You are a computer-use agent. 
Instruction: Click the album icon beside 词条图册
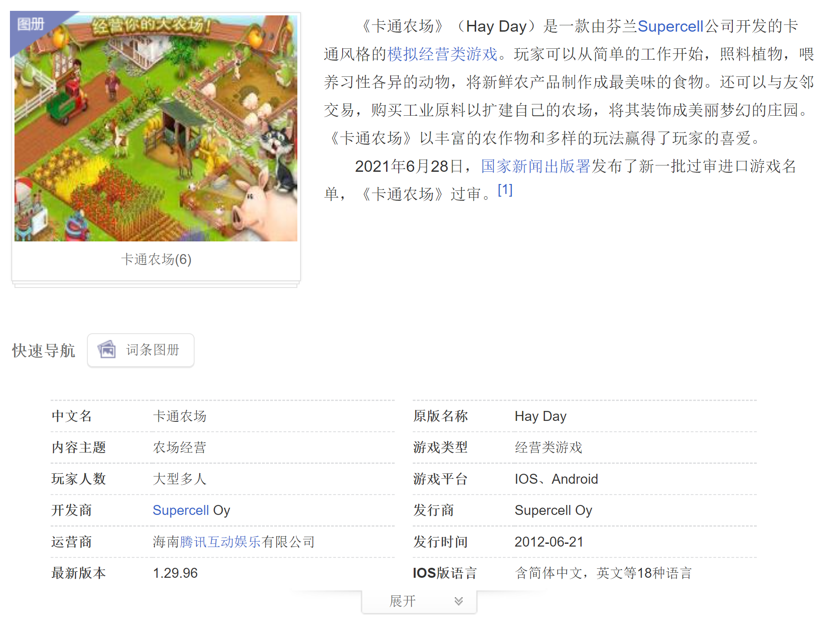(x=107, y=350)
